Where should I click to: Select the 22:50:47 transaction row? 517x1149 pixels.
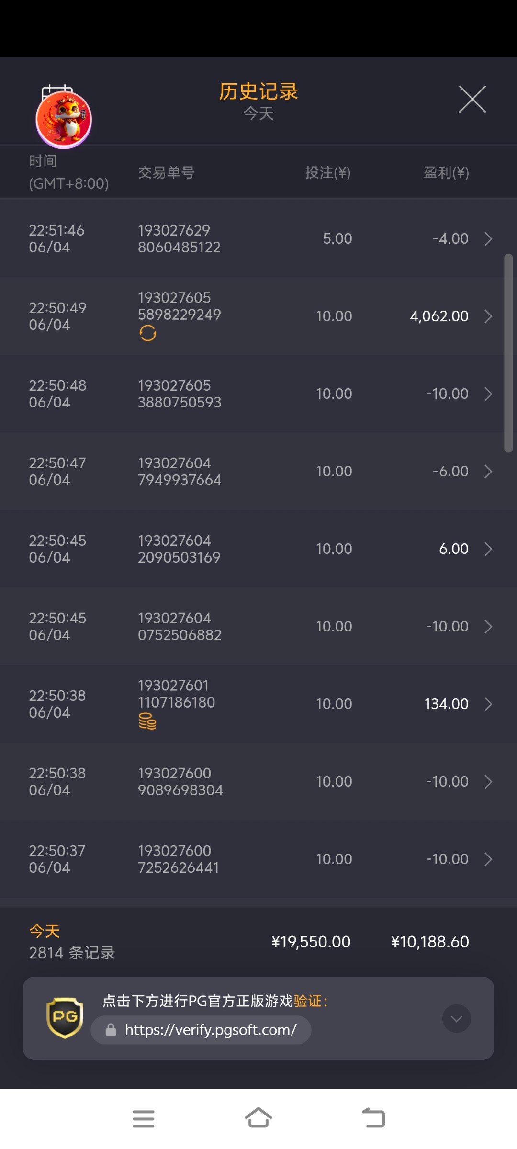point(258,472)
